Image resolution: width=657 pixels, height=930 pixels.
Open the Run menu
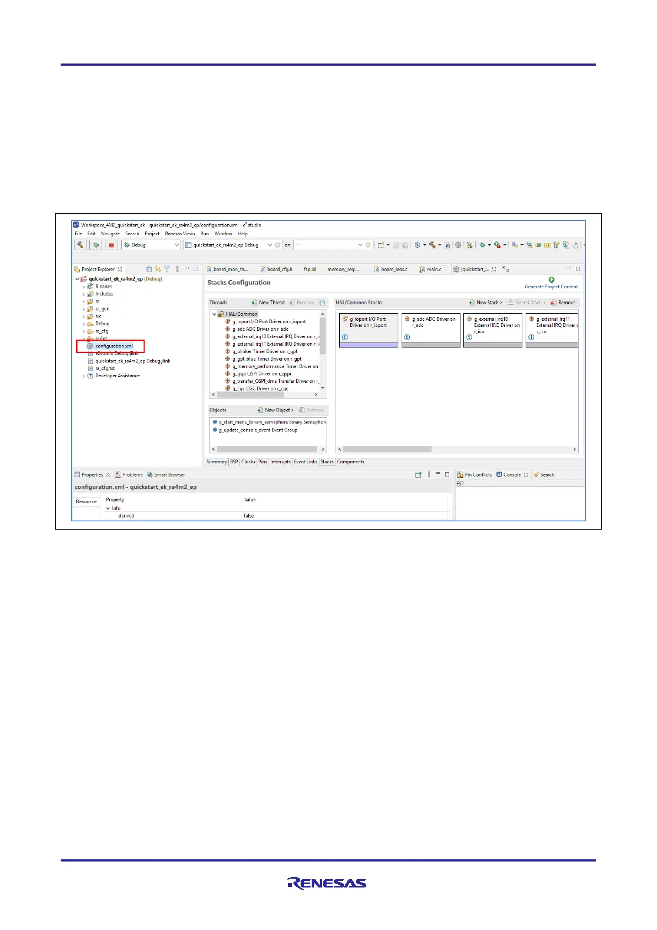(205, 234)
